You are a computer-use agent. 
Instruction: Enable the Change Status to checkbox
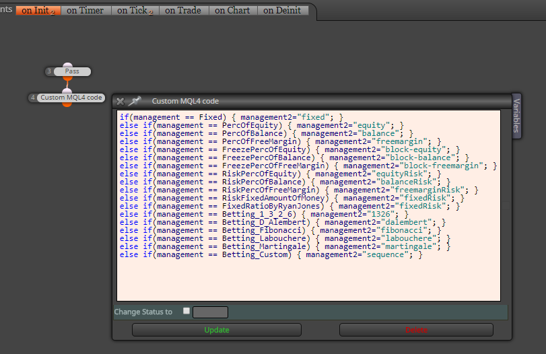186,311
